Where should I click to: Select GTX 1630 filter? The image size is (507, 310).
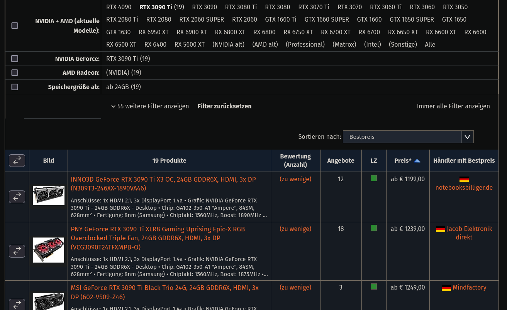coord(119,32)
